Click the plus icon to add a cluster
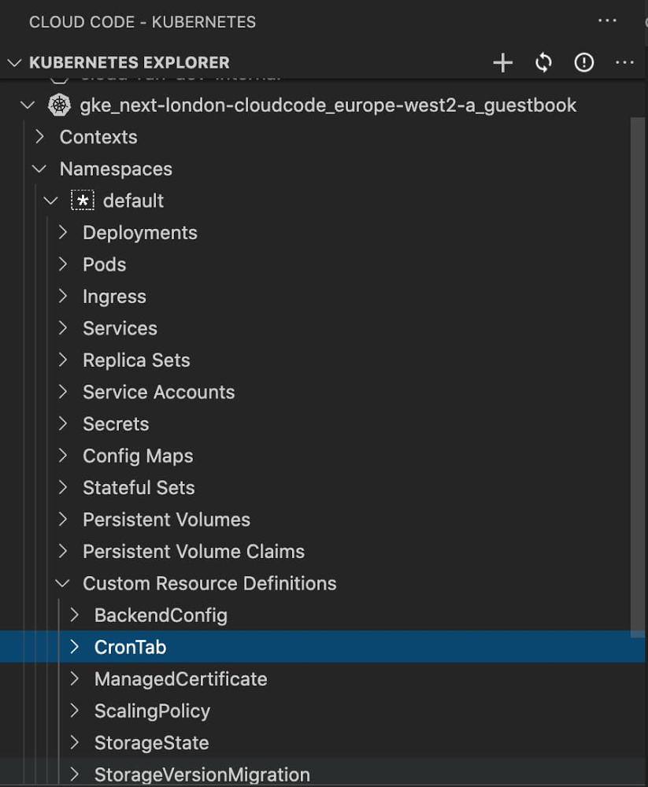648x787 pixels. click(503, 63)
